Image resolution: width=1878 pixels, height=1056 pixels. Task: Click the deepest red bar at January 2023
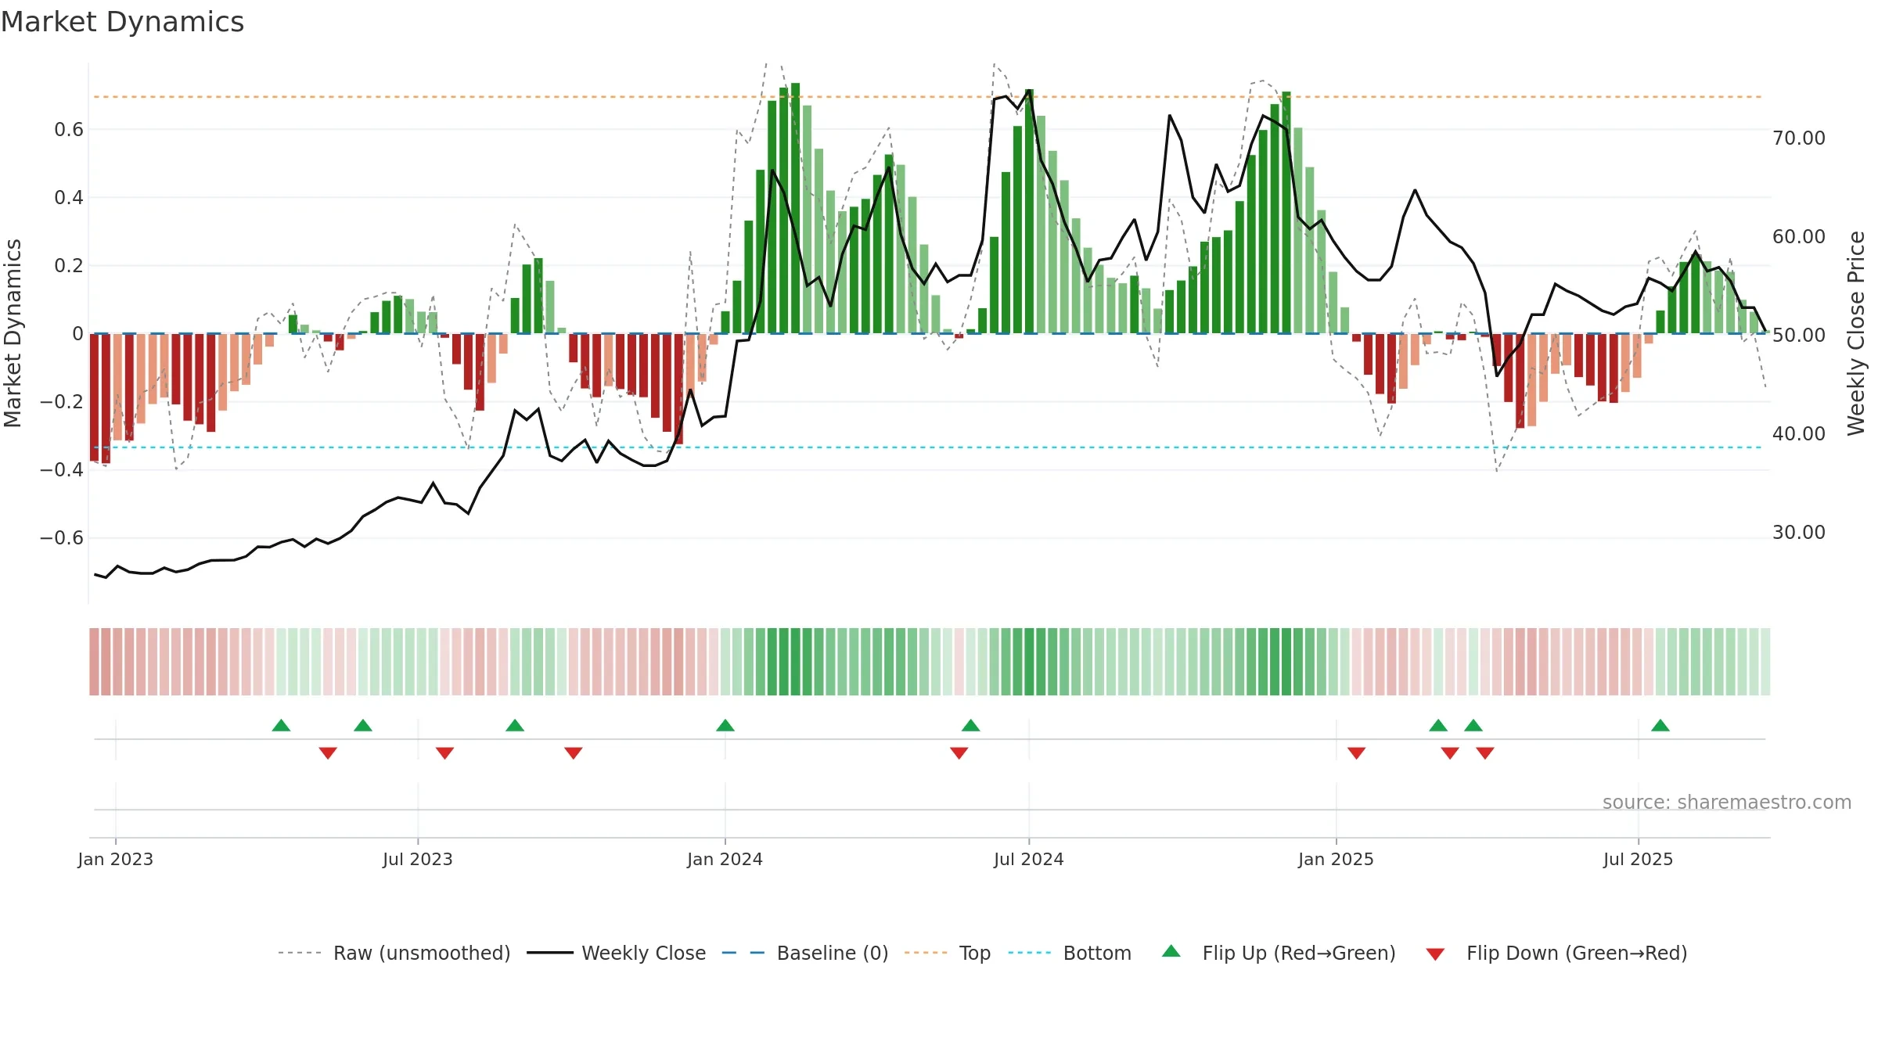pos(106,398)
